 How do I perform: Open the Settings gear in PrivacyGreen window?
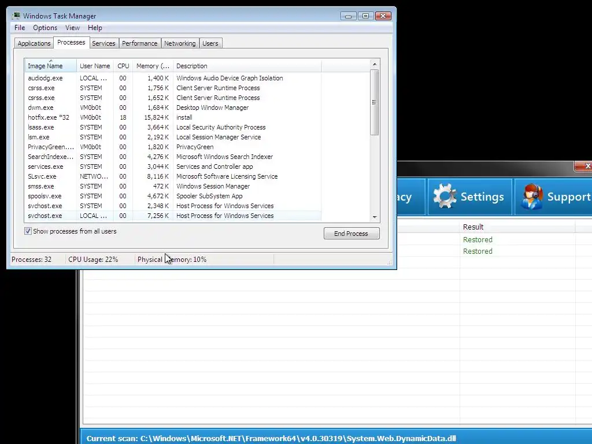tap(469, 197)
